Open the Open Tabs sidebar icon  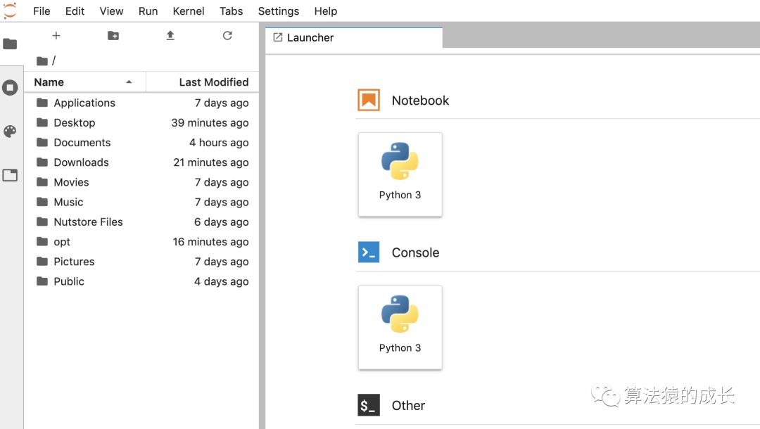tap(10, 175)
